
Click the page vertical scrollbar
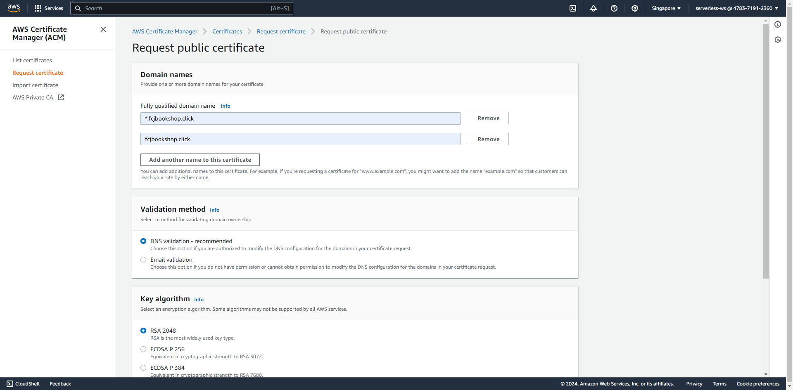click(x=766, y=151)
